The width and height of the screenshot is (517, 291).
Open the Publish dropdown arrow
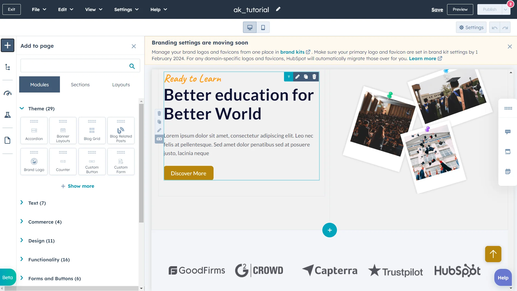coord(506,9)
